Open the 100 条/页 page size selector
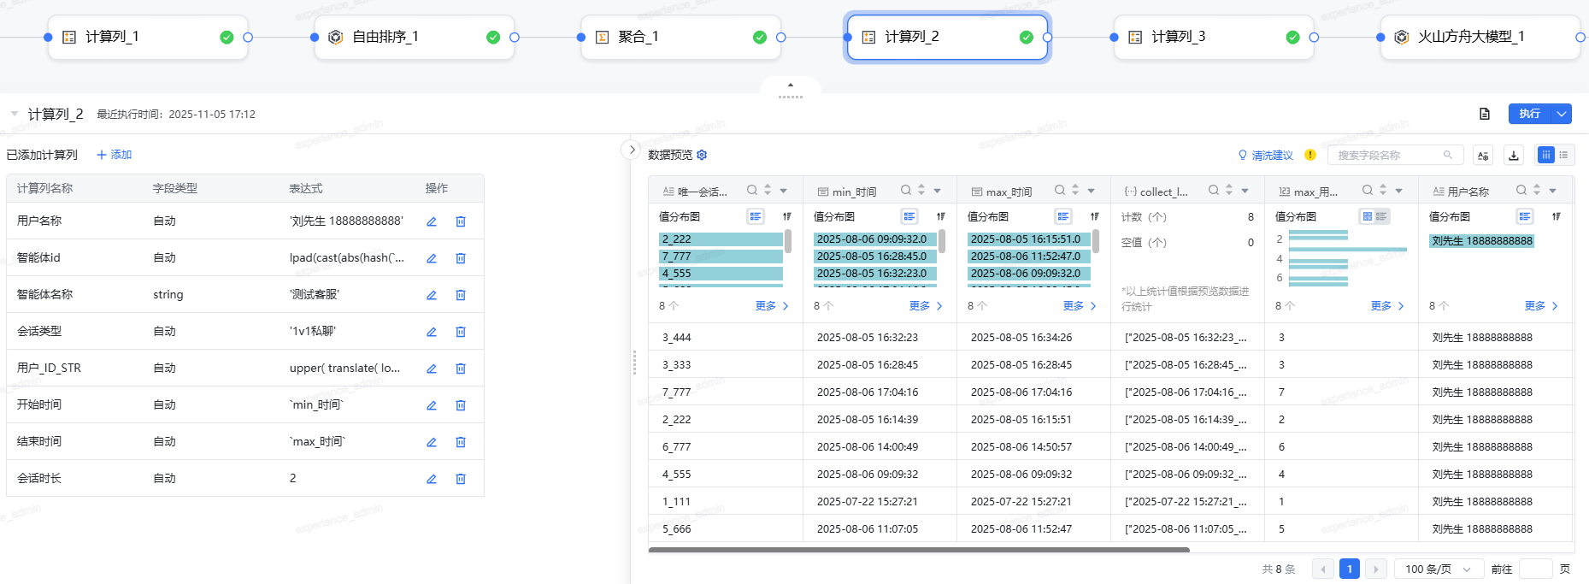This screenshot has width=1589, height=584. (1438, 569)
